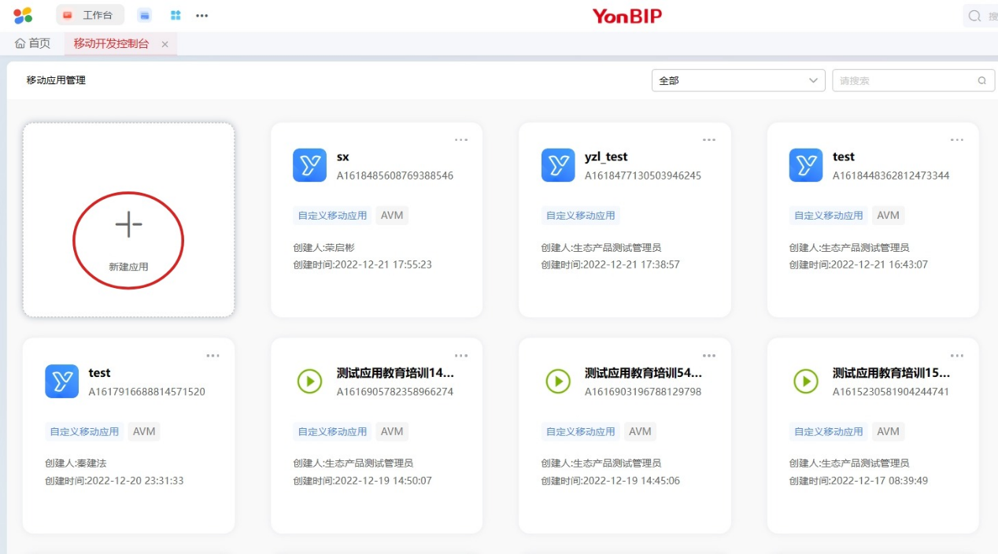Click the green play icon on 测试应用教育培训14 card

pos(309,381)
